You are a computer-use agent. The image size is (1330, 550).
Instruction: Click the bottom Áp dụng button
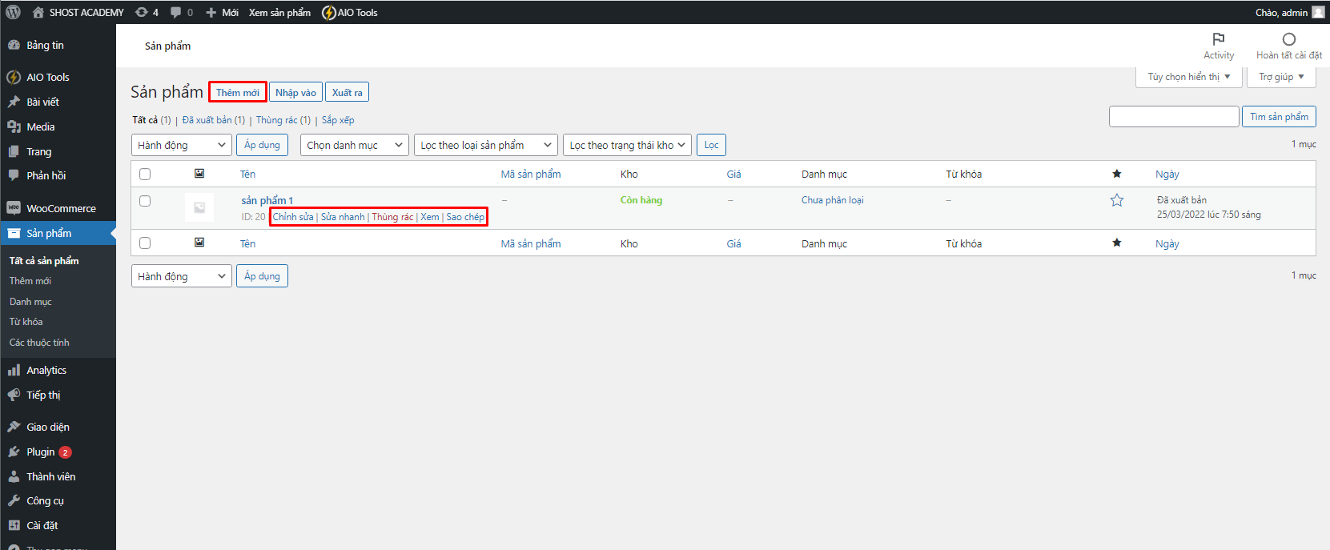(263, 276)
